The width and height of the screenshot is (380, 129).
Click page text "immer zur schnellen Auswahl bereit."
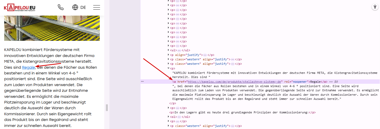(38, 126)
